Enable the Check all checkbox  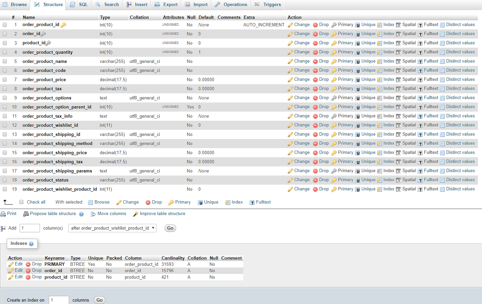[21, 202]
